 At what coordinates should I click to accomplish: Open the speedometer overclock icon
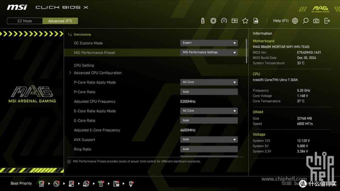(224, 21)
